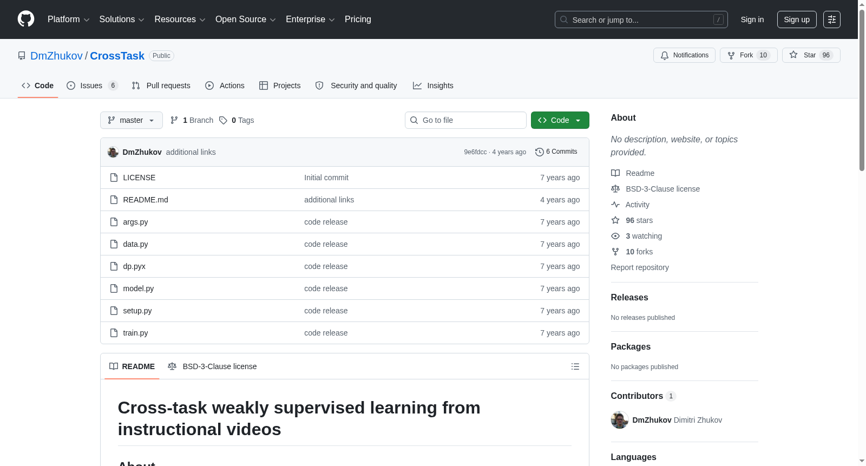Click the Readme book icon in About
The height and width of the screenshot is (466, 866).
615,173
